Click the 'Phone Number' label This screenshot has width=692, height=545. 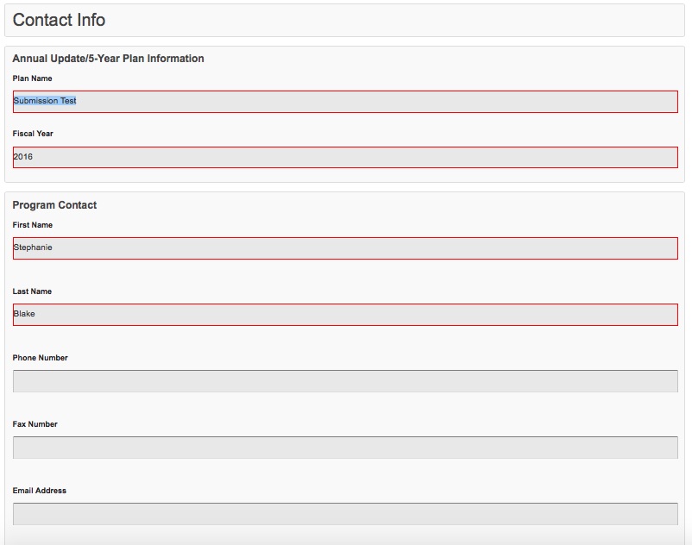click(x=40, y=358)
